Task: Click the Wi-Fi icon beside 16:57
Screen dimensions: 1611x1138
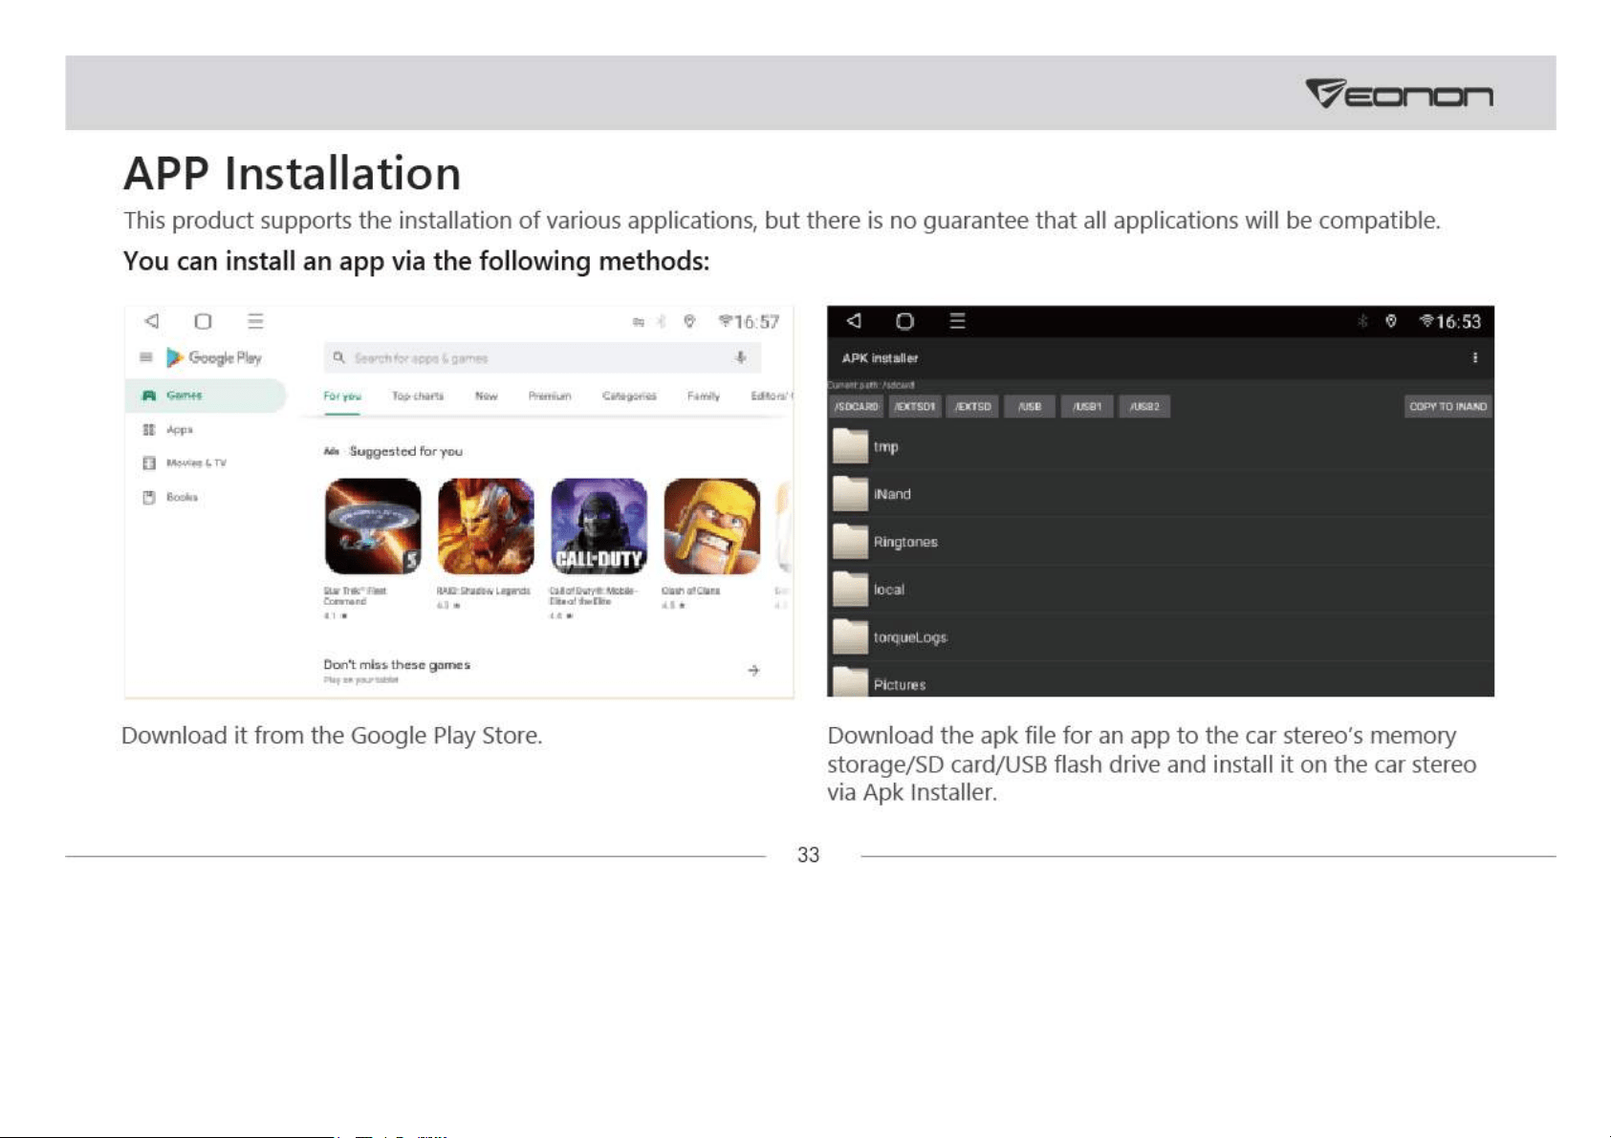Action: click(726, 321)
